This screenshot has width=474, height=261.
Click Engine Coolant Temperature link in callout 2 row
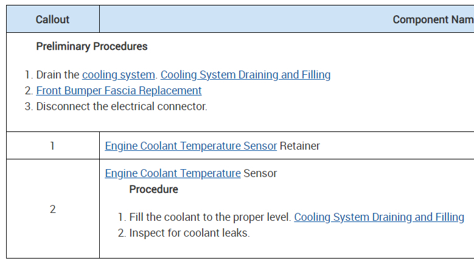pyautogui.click(x=173, y=173)
